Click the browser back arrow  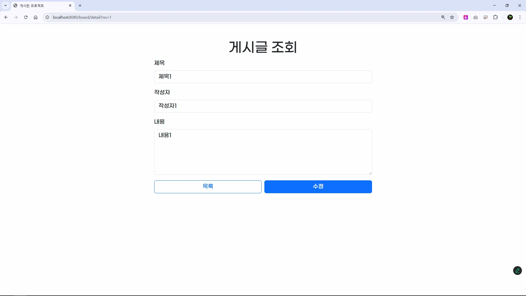tap(6, 17)
